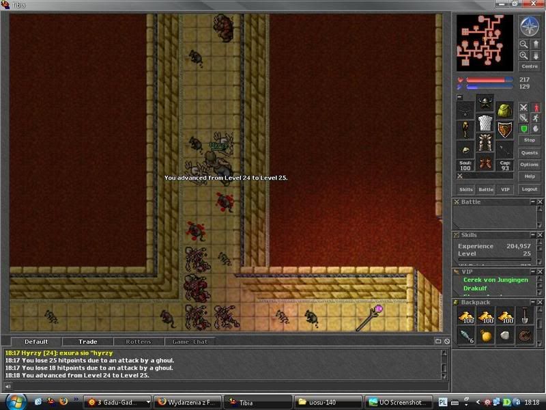Click the Stop button

[530, 140]
